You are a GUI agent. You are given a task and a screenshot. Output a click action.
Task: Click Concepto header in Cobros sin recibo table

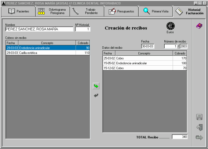[47, 43]
